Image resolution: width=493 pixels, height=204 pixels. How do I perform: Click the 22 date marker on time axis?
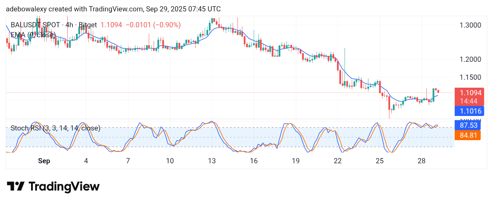point(338,161)
